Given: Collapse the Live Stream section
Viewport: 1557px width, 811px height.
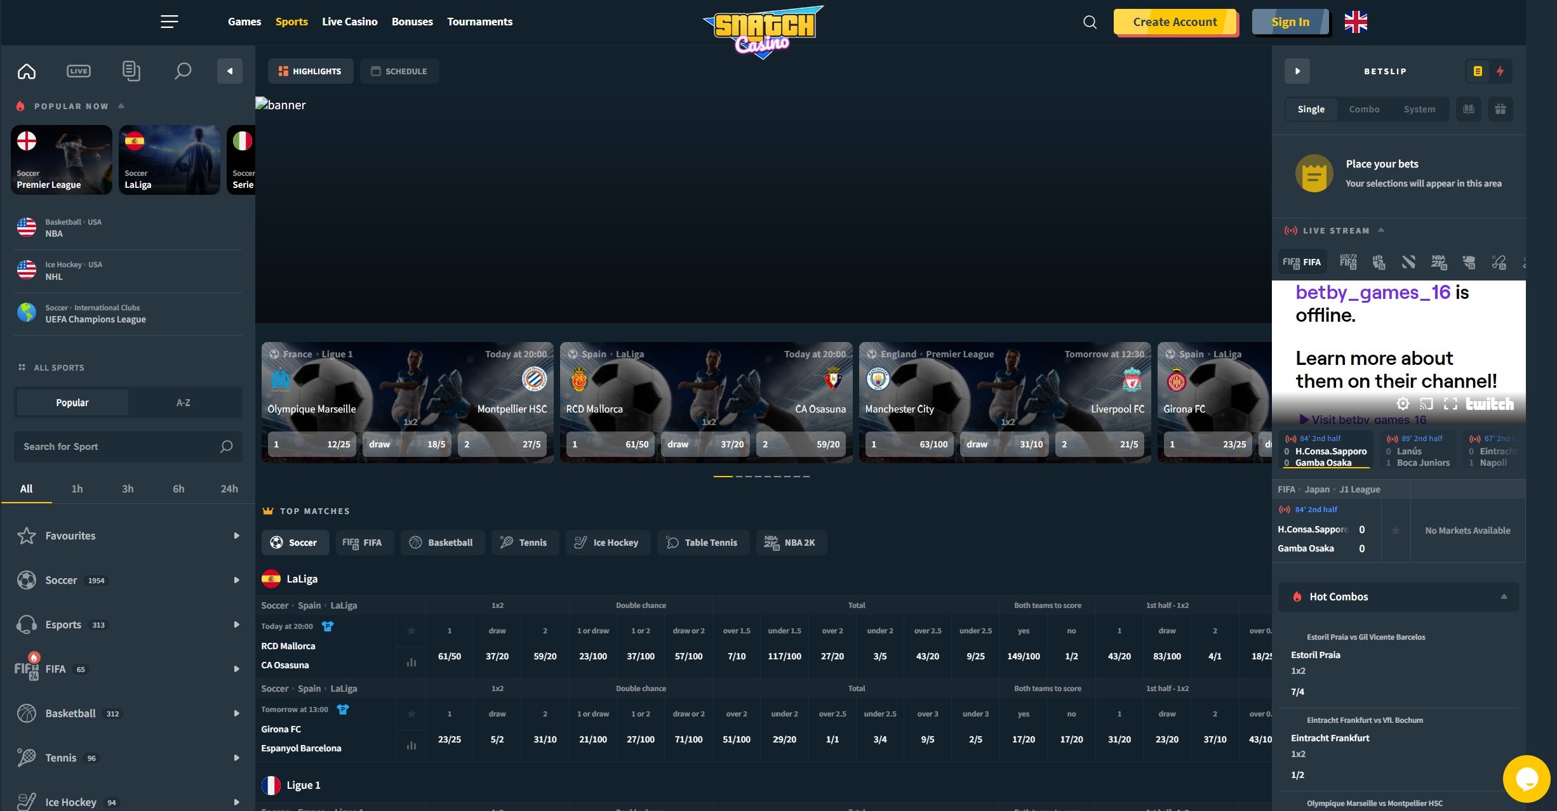Looking at the screenshot, I should 1381,230.
